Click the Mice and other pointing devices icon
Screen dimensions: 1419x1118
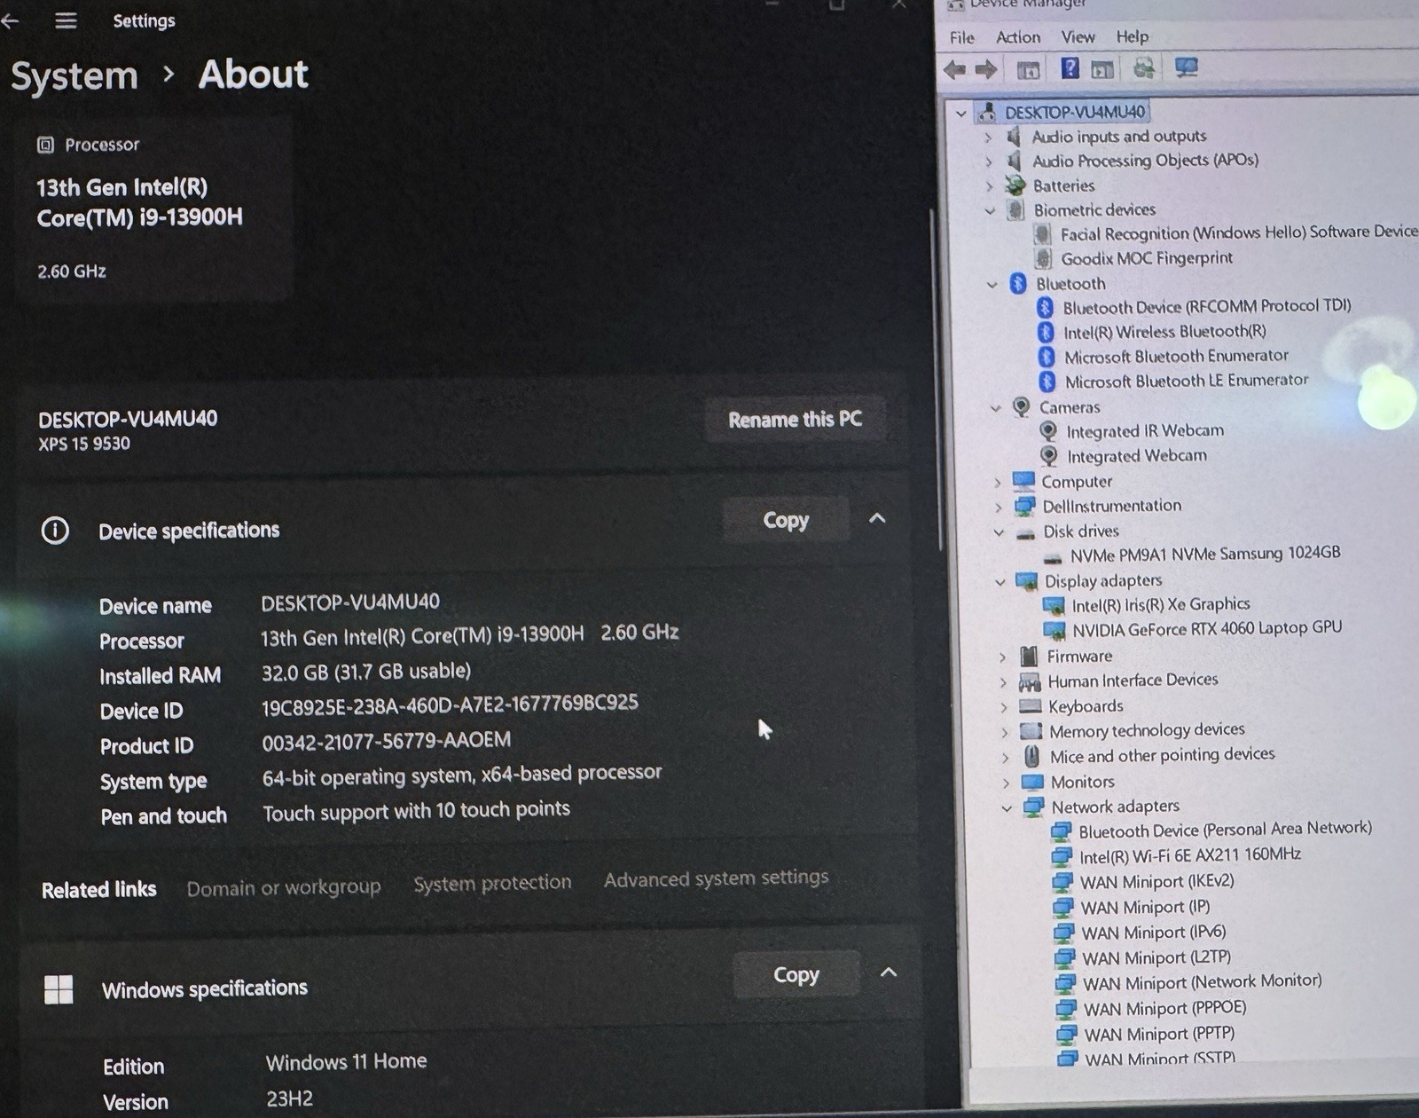point(1031,756)
